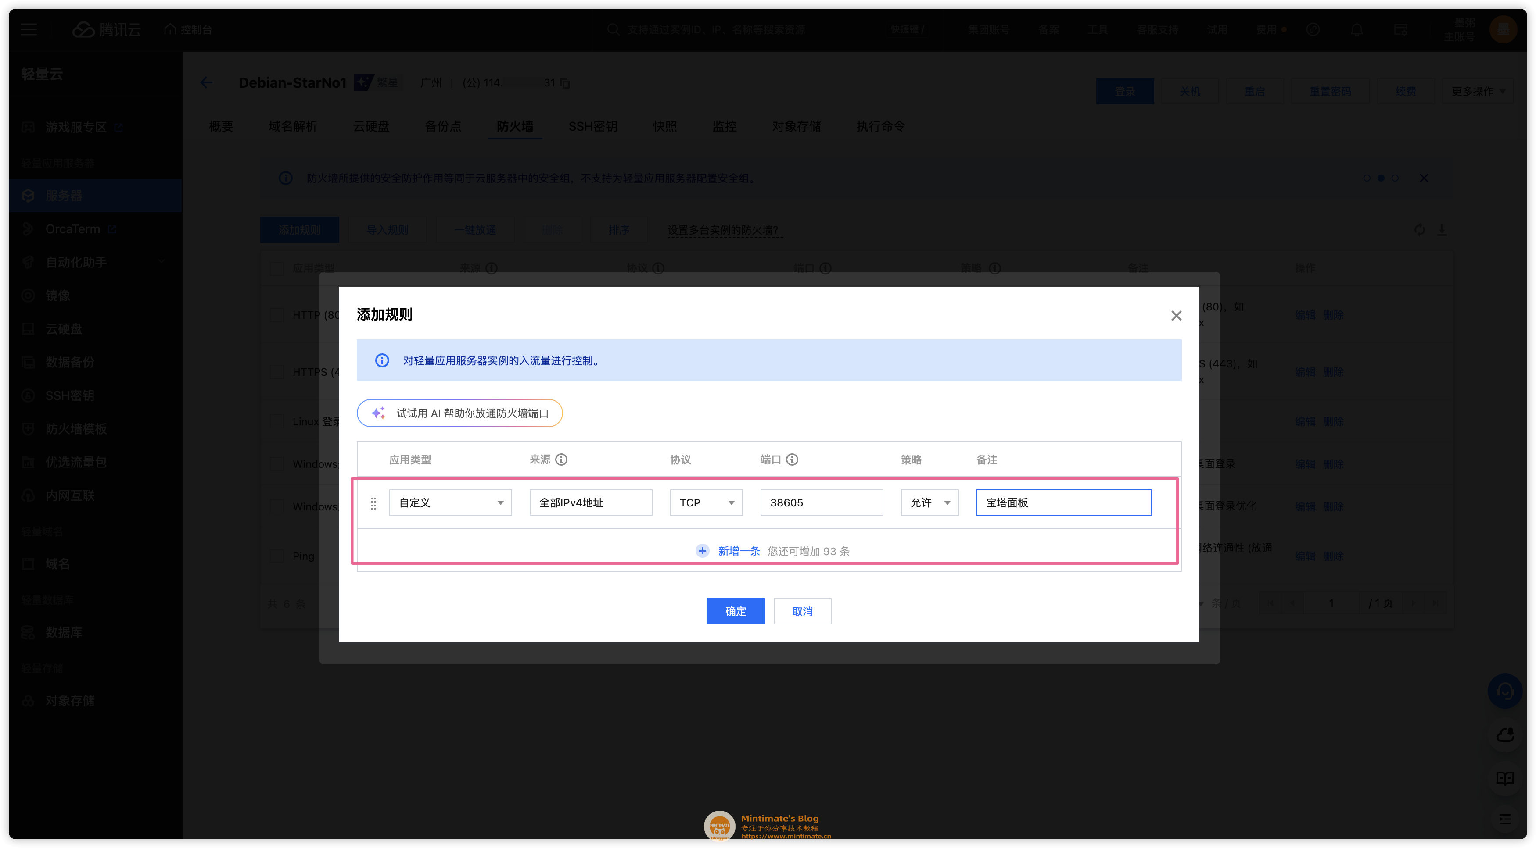This screenshot has width=1536, height=848.
Task: Click 确定 to confirm the rule
Action: (x=735, y=611)
